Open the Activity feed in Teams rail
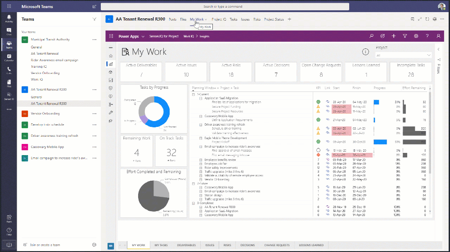Viewport: 450px width, 252px height. point(9,18)
